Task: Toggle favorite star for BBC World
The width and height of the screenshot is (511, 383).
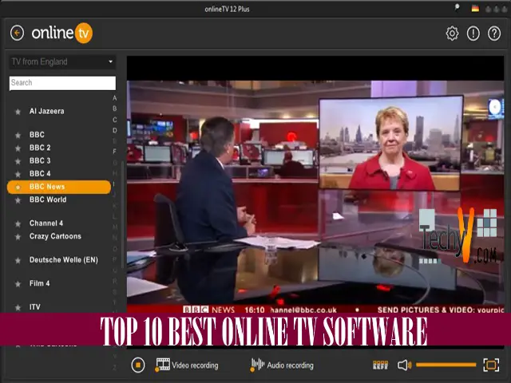Action: [x=18, y=200]
